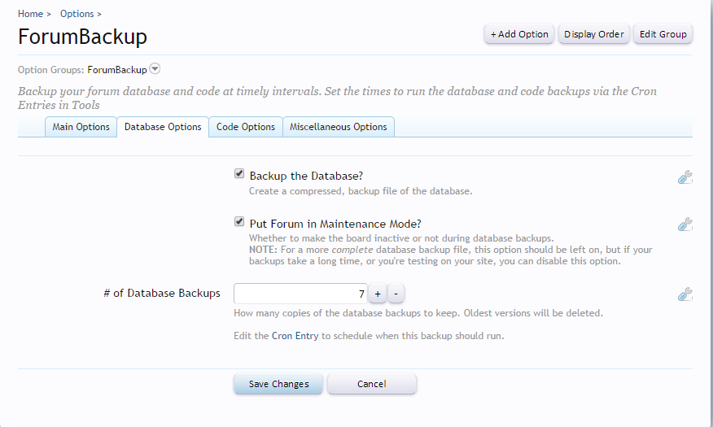Click the number of database backups field
The height and width of the screenshot is (427, 713).
[300, 294]
